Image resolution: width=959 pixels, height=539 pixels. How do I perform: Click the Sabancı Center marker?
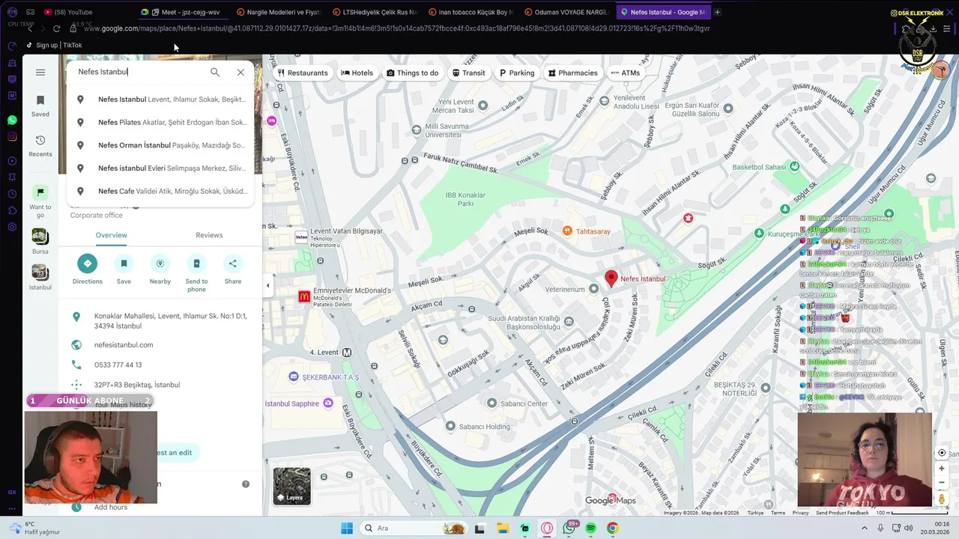[491, 403]
